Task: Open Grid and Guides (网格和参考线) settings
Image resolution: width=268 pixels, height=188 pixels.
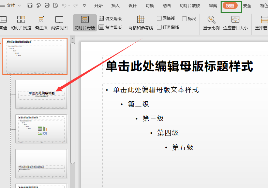Action: [x=140, y=23]
